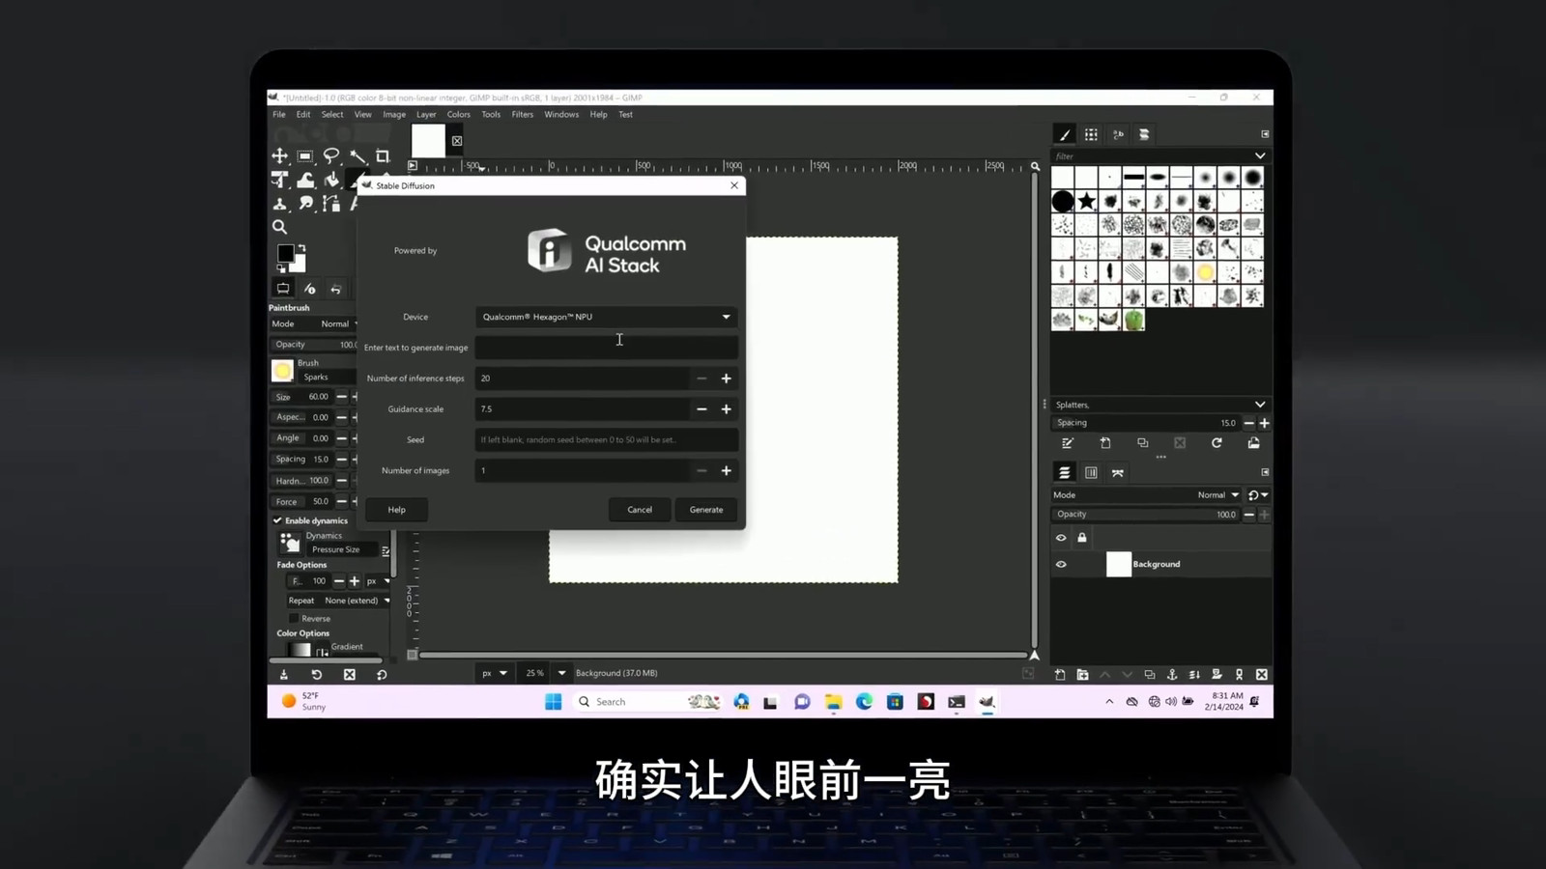Select the Warp Transform tool
Viewport: 1546px width, 869px height.
pos(305,180)
